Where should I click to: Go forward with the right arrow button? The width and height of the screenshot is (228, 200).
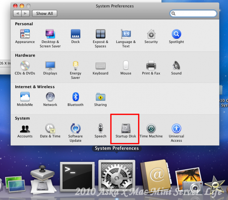pyautogui.click(x=25, y=13)
